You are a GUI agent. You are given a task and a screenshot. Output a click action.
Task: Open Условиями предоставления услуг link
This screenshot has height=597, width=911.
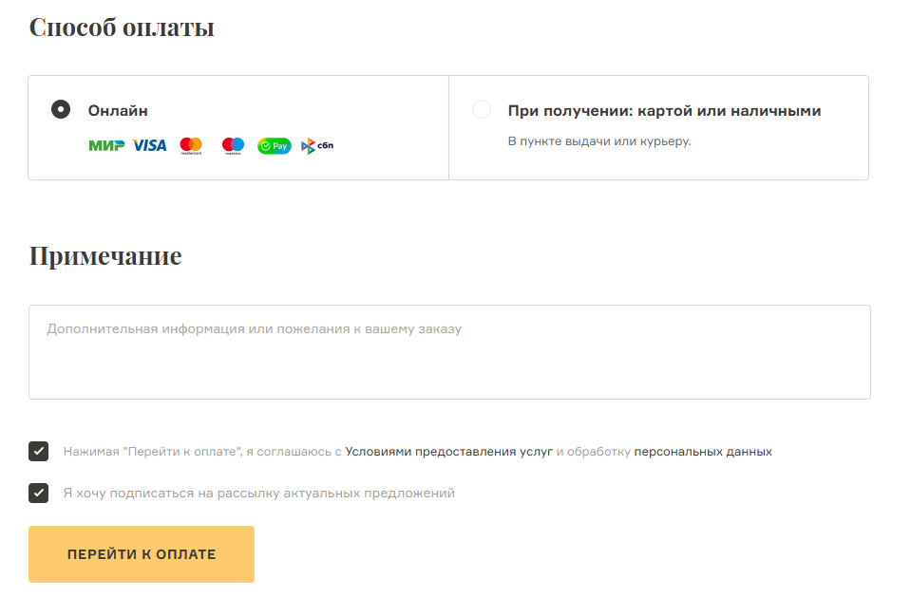[448, 451]
